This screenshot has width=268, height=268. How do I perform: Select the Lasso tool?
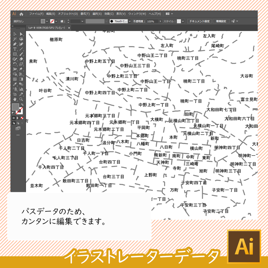[21, 39]
